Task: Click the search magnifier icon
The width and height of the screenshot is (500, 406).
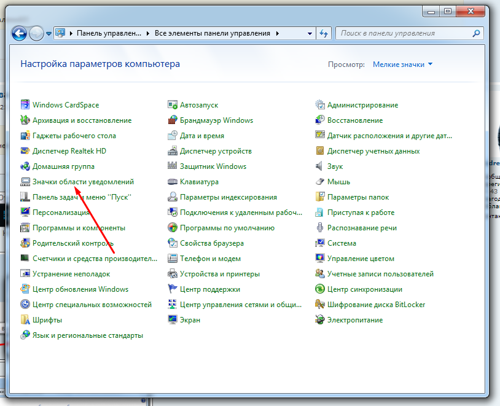Action: [x=477, y=33]
